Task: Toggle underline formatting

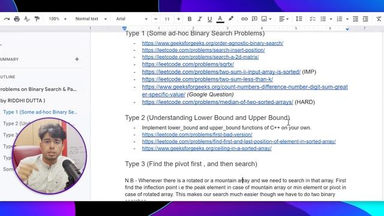Action: (209, 19)
